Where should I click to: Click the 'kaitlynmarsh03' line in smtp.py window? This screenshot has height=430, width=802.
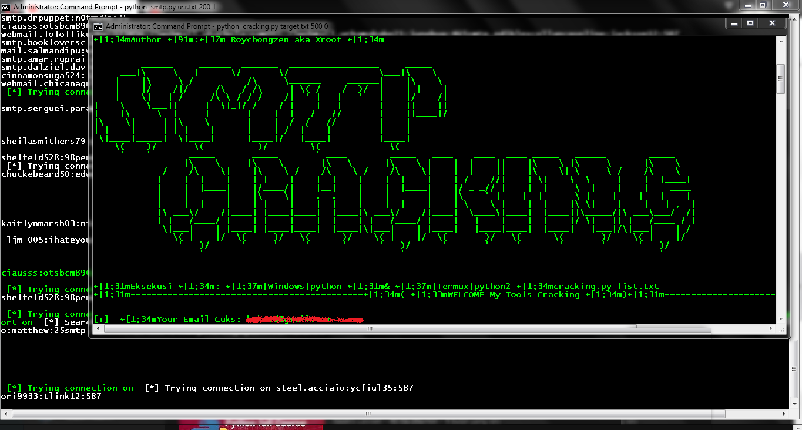pyautogui.click(x=45, y=224)
